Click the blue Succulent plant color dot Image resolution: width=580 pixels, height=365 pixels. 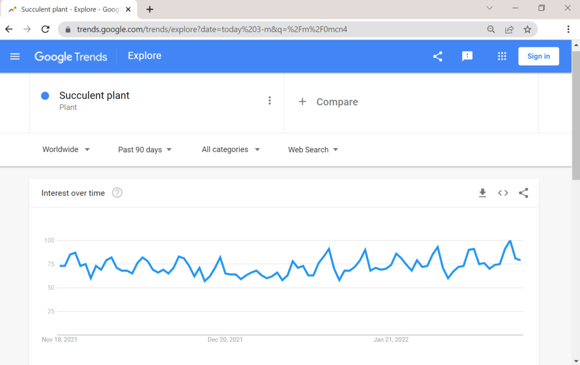[45, 96]
